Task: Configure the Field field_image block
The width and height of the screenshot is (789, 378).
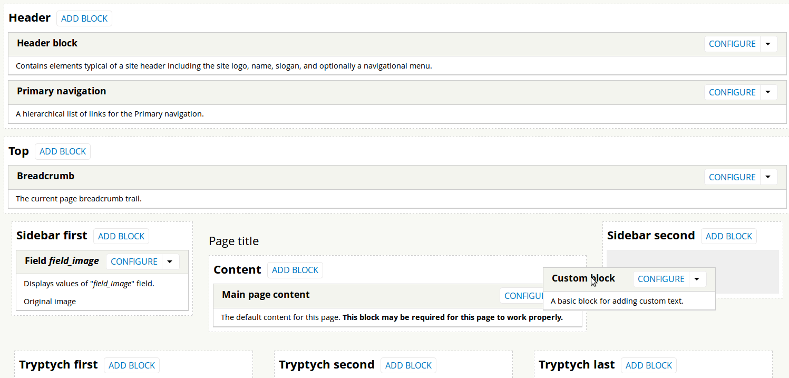Action: [134, 261]
